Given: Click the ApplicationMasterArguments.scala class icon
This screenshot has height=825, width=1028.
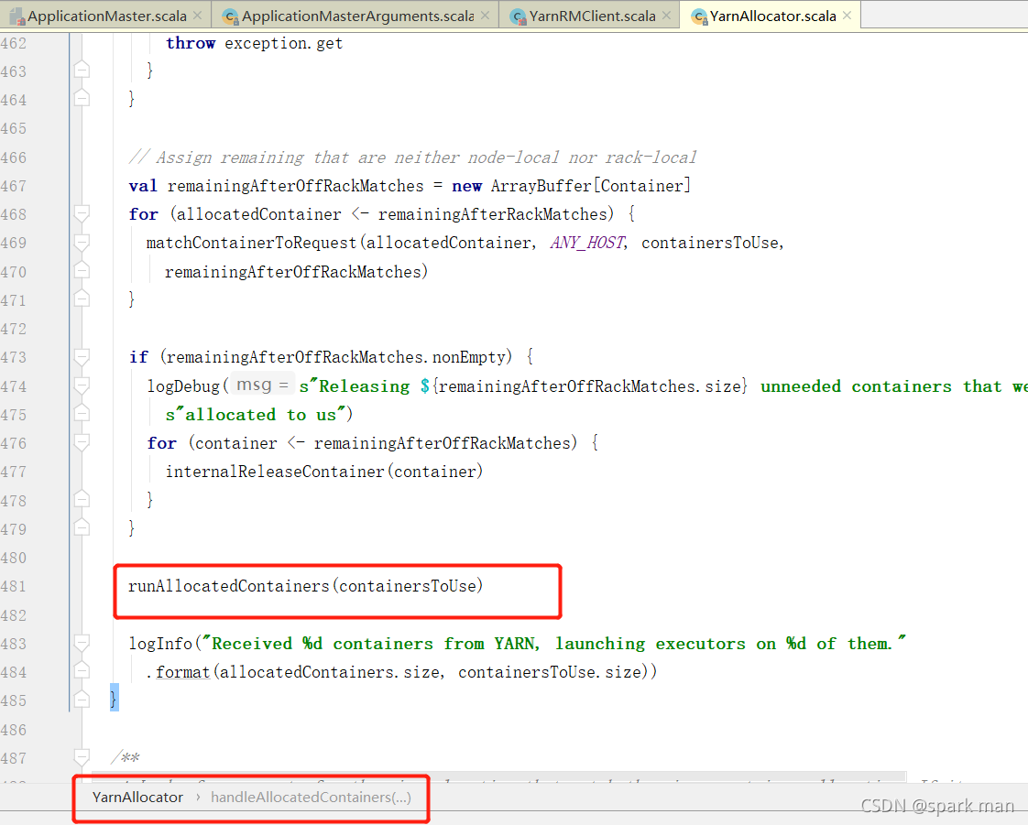Looking at the screenshot, I should pyautogui.click(x=230, y=16).
